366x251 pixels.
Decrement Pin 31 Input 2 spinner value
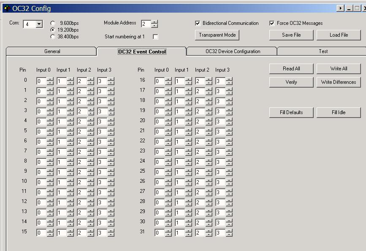(209, 235)
